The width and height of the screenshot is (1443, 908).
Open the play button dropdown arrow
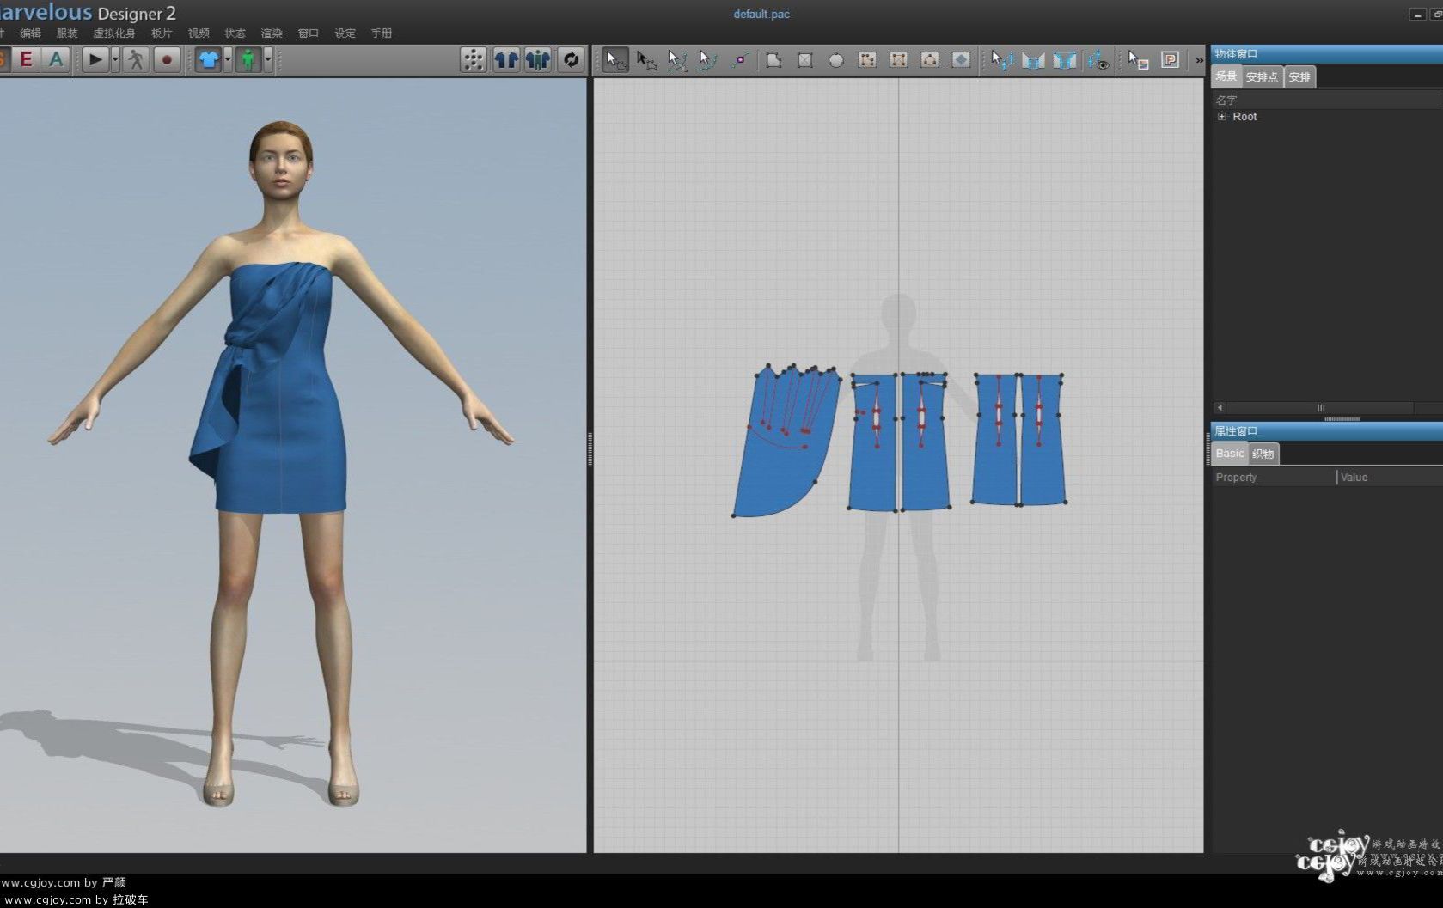tap(115, 59)
